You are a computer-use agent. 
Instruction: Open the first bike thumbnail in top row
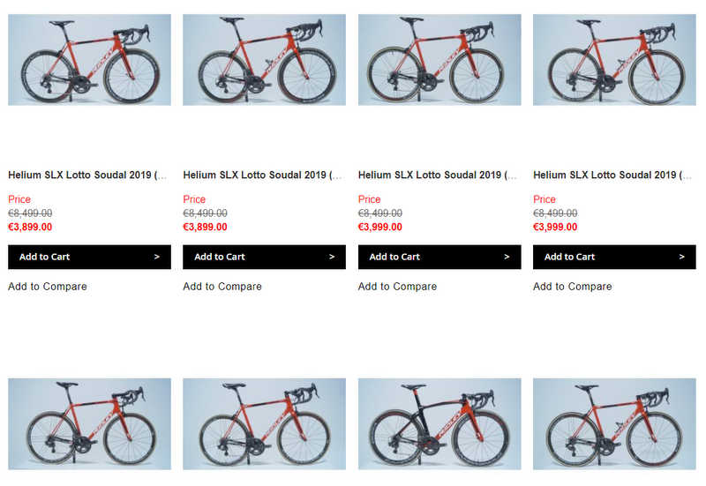89,59
